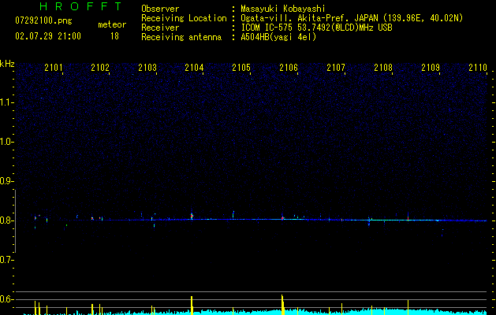This screenshot has width=496, height=315.
Task: Click the kHz axis unit label
Action: coord(7,64)
